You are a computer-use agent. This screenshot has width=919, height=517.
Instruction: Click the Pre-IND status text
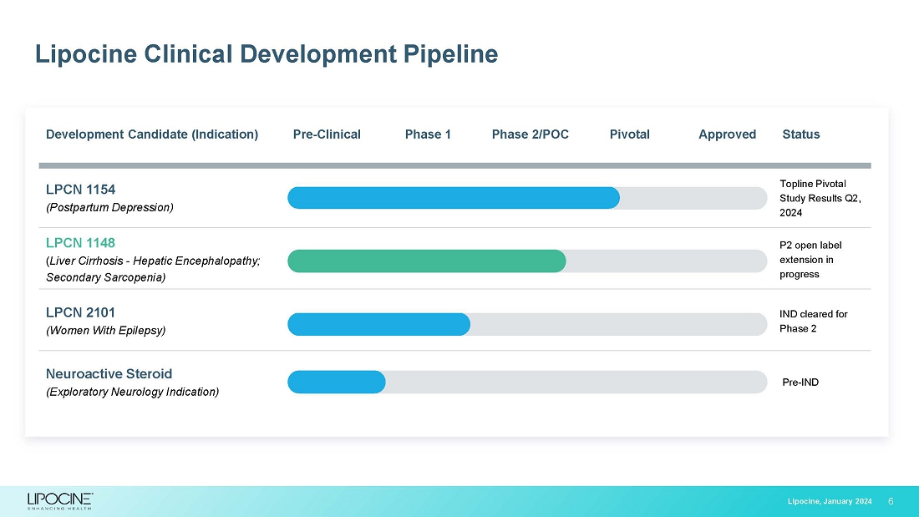[800, 383]
